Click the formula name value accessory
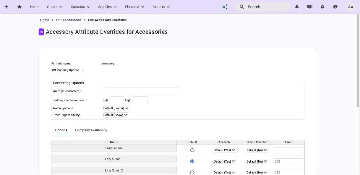360x175 pixels. click(x=107, y=64)
